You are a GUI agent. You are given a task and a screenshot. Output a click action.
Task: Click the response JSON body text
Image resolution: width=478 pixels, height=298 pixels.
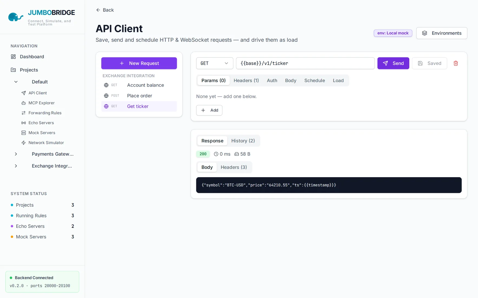point(269,185)
